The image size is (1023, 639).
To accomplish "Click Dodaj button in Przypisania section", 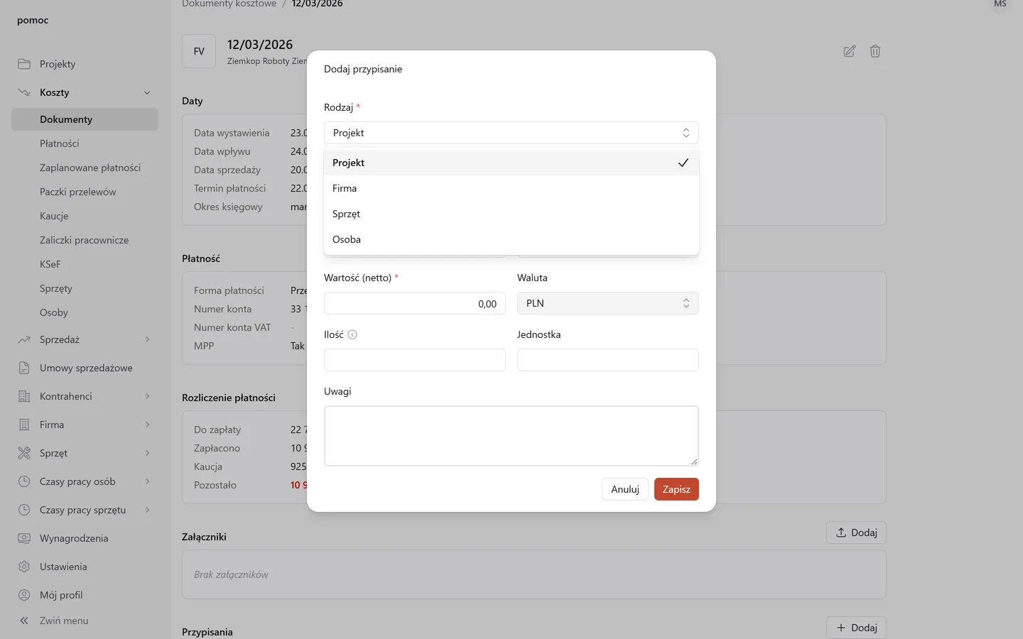I will point(856,628).
